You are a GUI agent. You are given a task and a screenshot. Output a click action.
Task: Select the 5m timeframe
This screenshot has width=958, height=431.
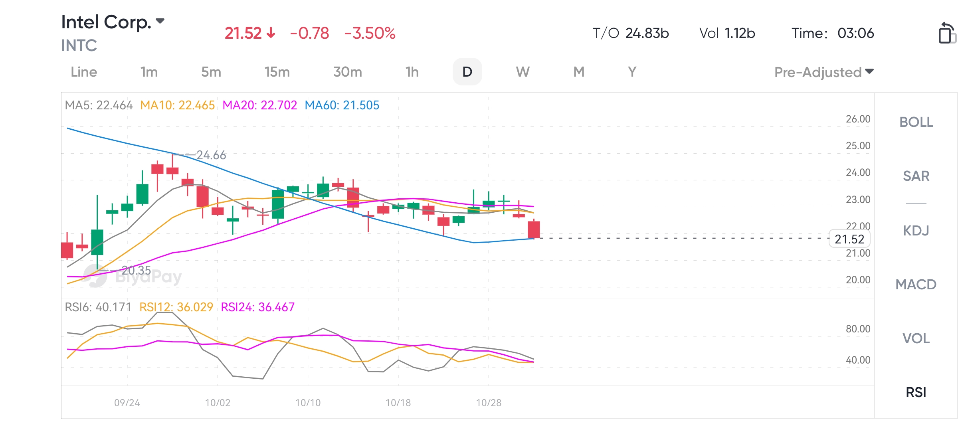(211, 72)
